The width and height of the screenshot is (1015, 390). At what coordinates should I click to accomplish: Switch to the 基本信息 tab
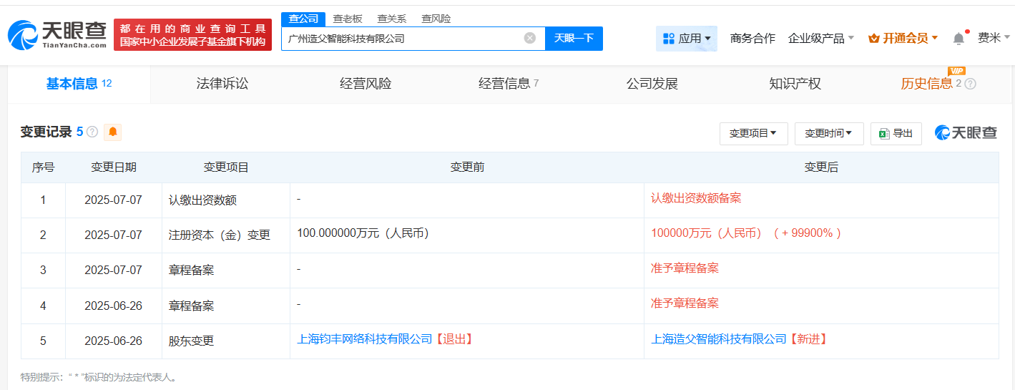(x=79, y=84)
